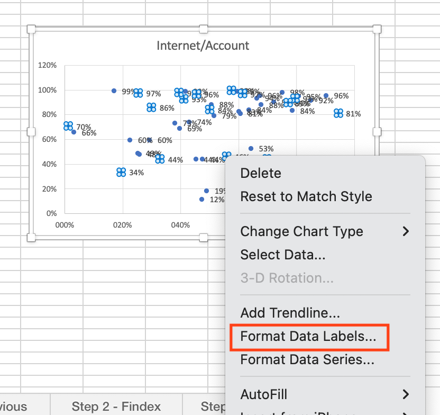The width and height of the screenshot is (440, 415).
Task: Open the Select Data dialog entry
Action: [283, 255]
